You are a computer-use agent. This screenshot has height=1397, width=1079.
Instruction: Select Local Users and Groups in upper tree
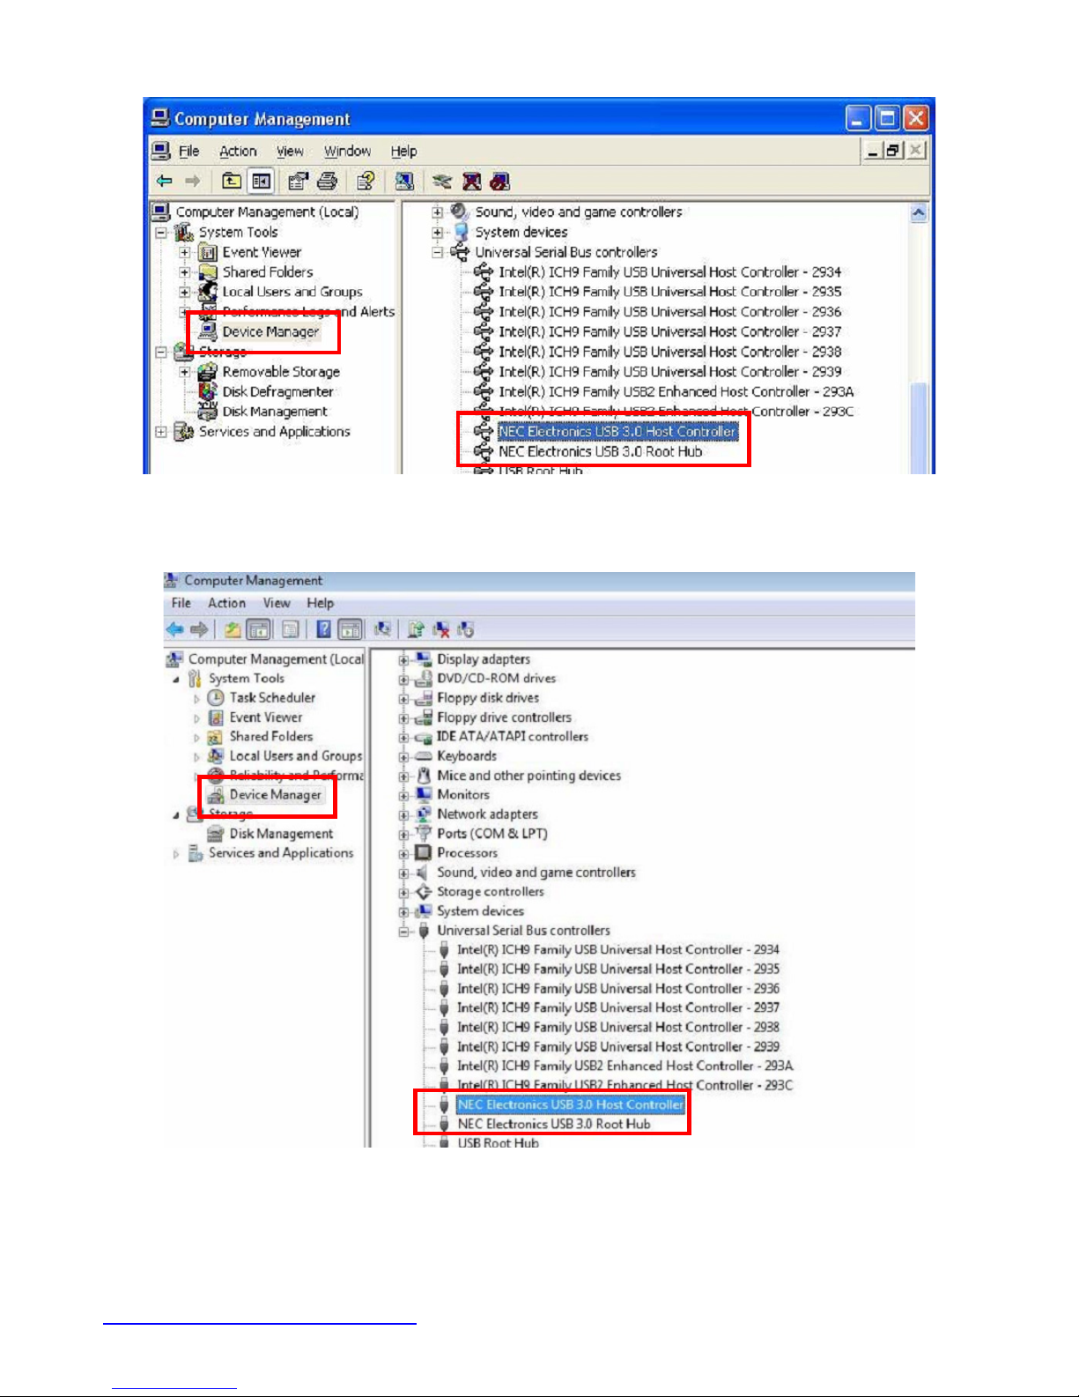pos(292,292)
